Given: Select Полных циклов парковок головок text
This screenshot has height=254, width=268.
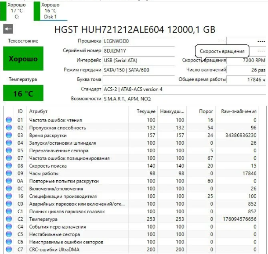Looking at the screenshot, I should click(x=67, y=211).
